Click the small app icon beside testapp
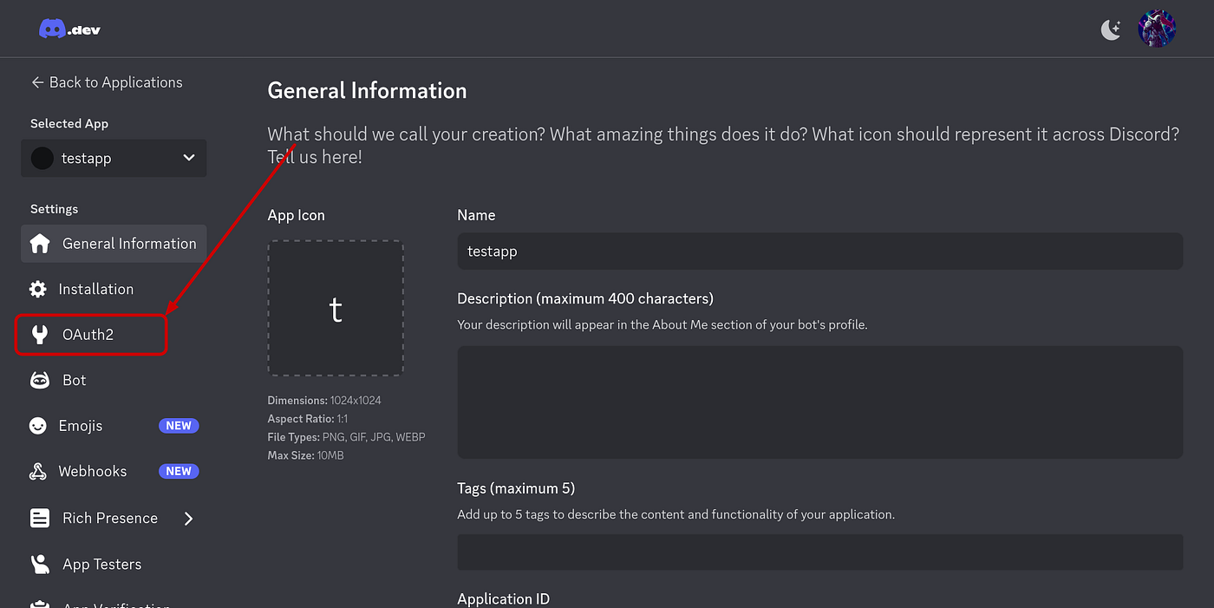The width and height of the screenshot is (1214, 608). coord(42,158)
